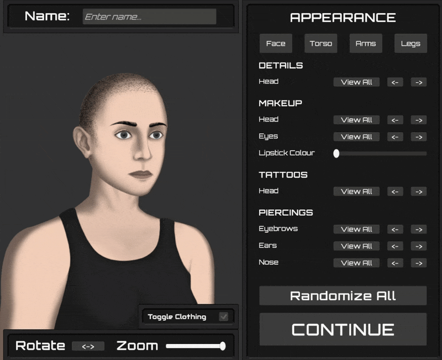Click next arrow for Details Head
The height and width of the screenshot is (360, 442).
[x=418, y=82]
